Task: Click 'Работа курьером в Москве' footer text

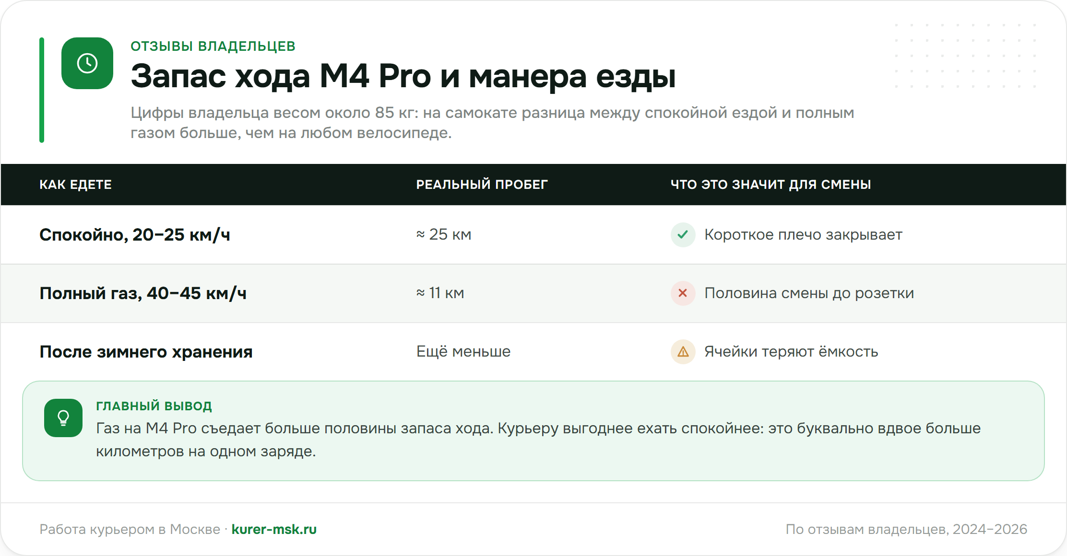Action: pyautogui.click(x=130, y=529)
